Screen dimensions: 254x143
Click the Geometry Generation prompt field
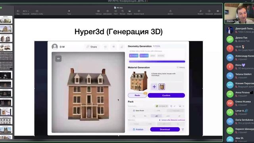(x=157, y=51)
